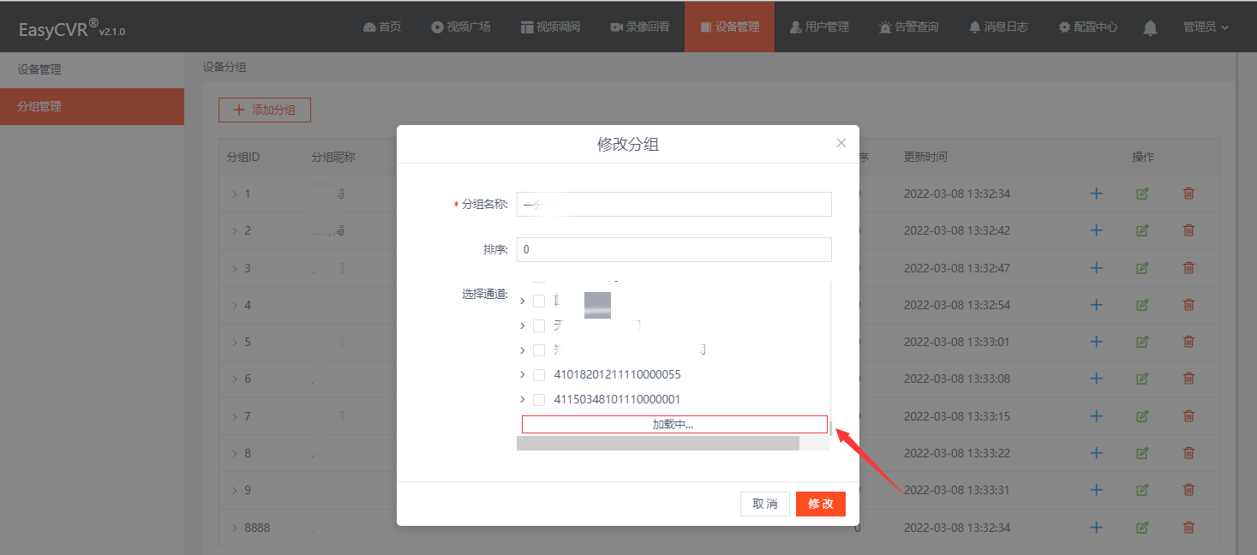Click the edit icon in row 1
1257x555 pixels.
1142,194
